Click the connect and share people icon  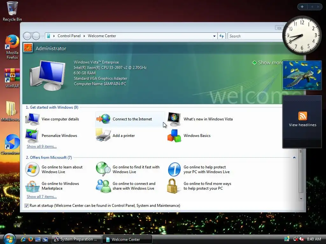(x=103, y=186)
